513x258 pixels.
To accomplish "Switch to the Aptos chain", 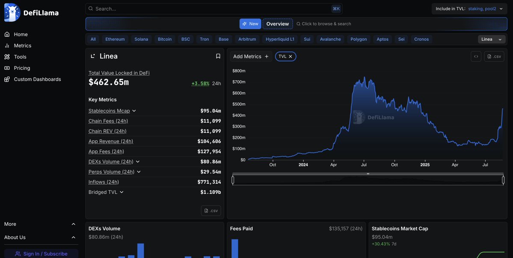I will coord(383,39).
